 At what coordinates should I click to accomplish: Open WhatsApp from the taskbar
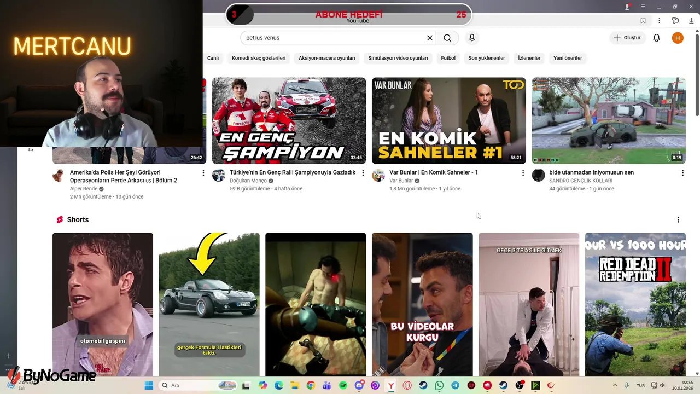pyautogui.click(x=439, y=385)
